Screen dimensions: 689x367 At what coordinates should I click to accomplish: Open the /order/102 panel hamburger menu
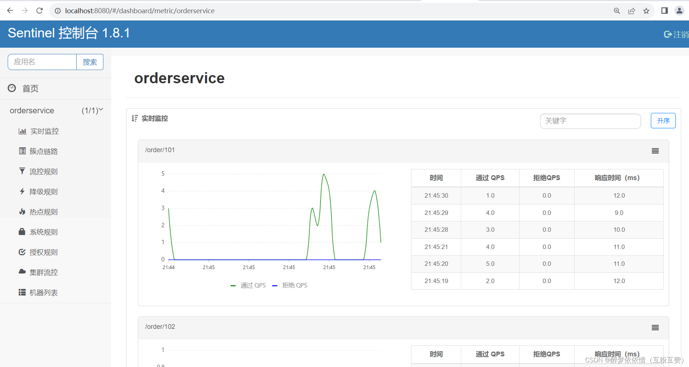[x=655, y=328]
